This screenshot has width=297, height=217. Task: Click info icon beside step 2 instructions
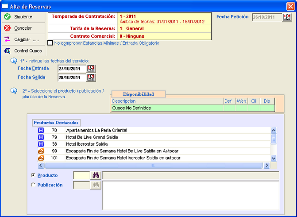14,91
